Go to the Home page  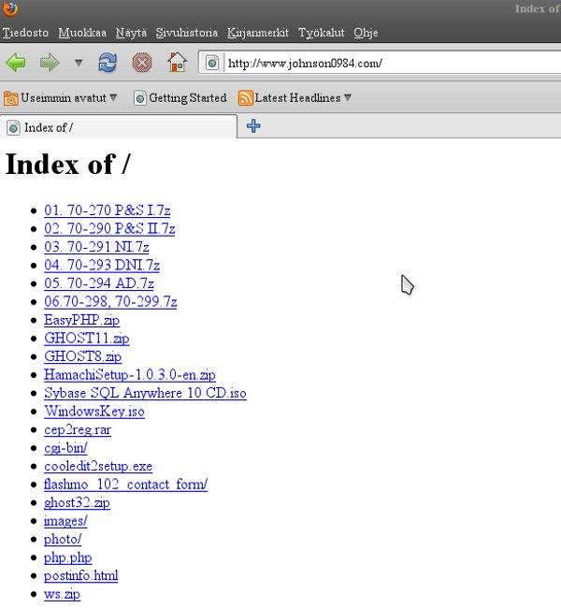[x=177, y=62]
